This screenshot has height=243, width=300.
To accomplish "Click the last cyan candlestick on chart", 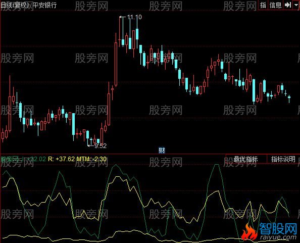I will 289,98.
